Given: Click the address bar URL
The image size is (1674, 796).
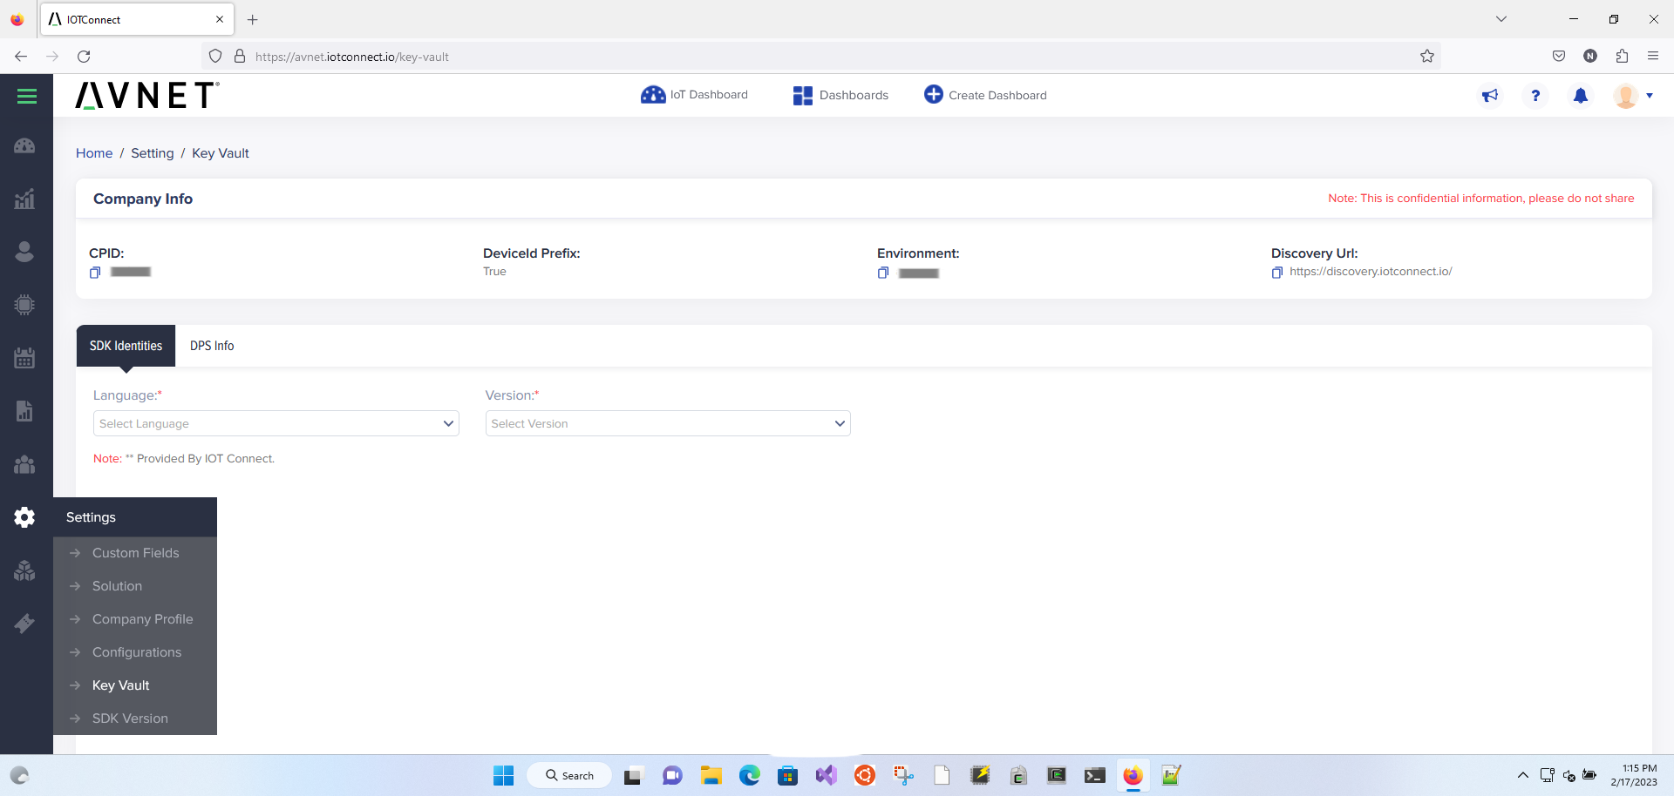Looking at the screenshot, I should 352,57.
